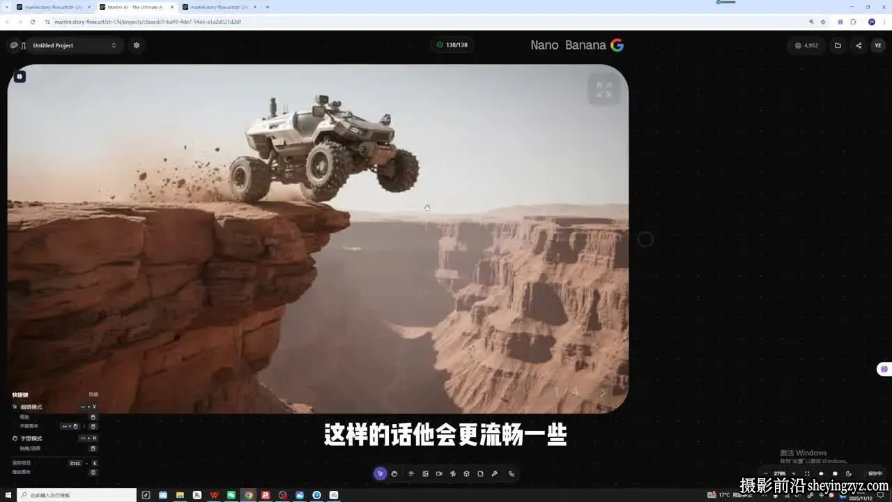Select the hand pan tool in bottom toolbar
The height and width of the screenshot is (502, 892).
394,473
